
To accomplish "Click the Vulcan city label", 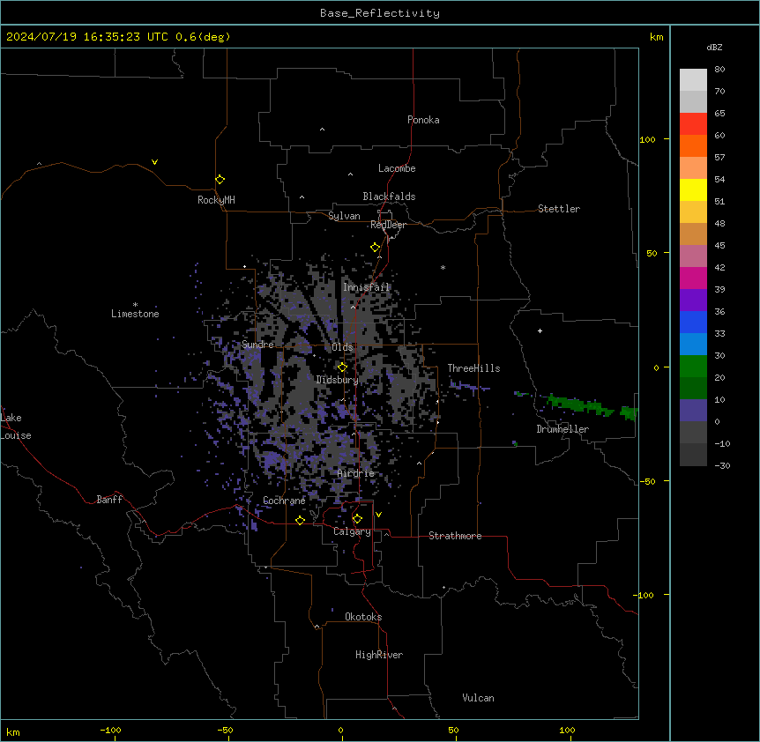I will click(479, 698).
